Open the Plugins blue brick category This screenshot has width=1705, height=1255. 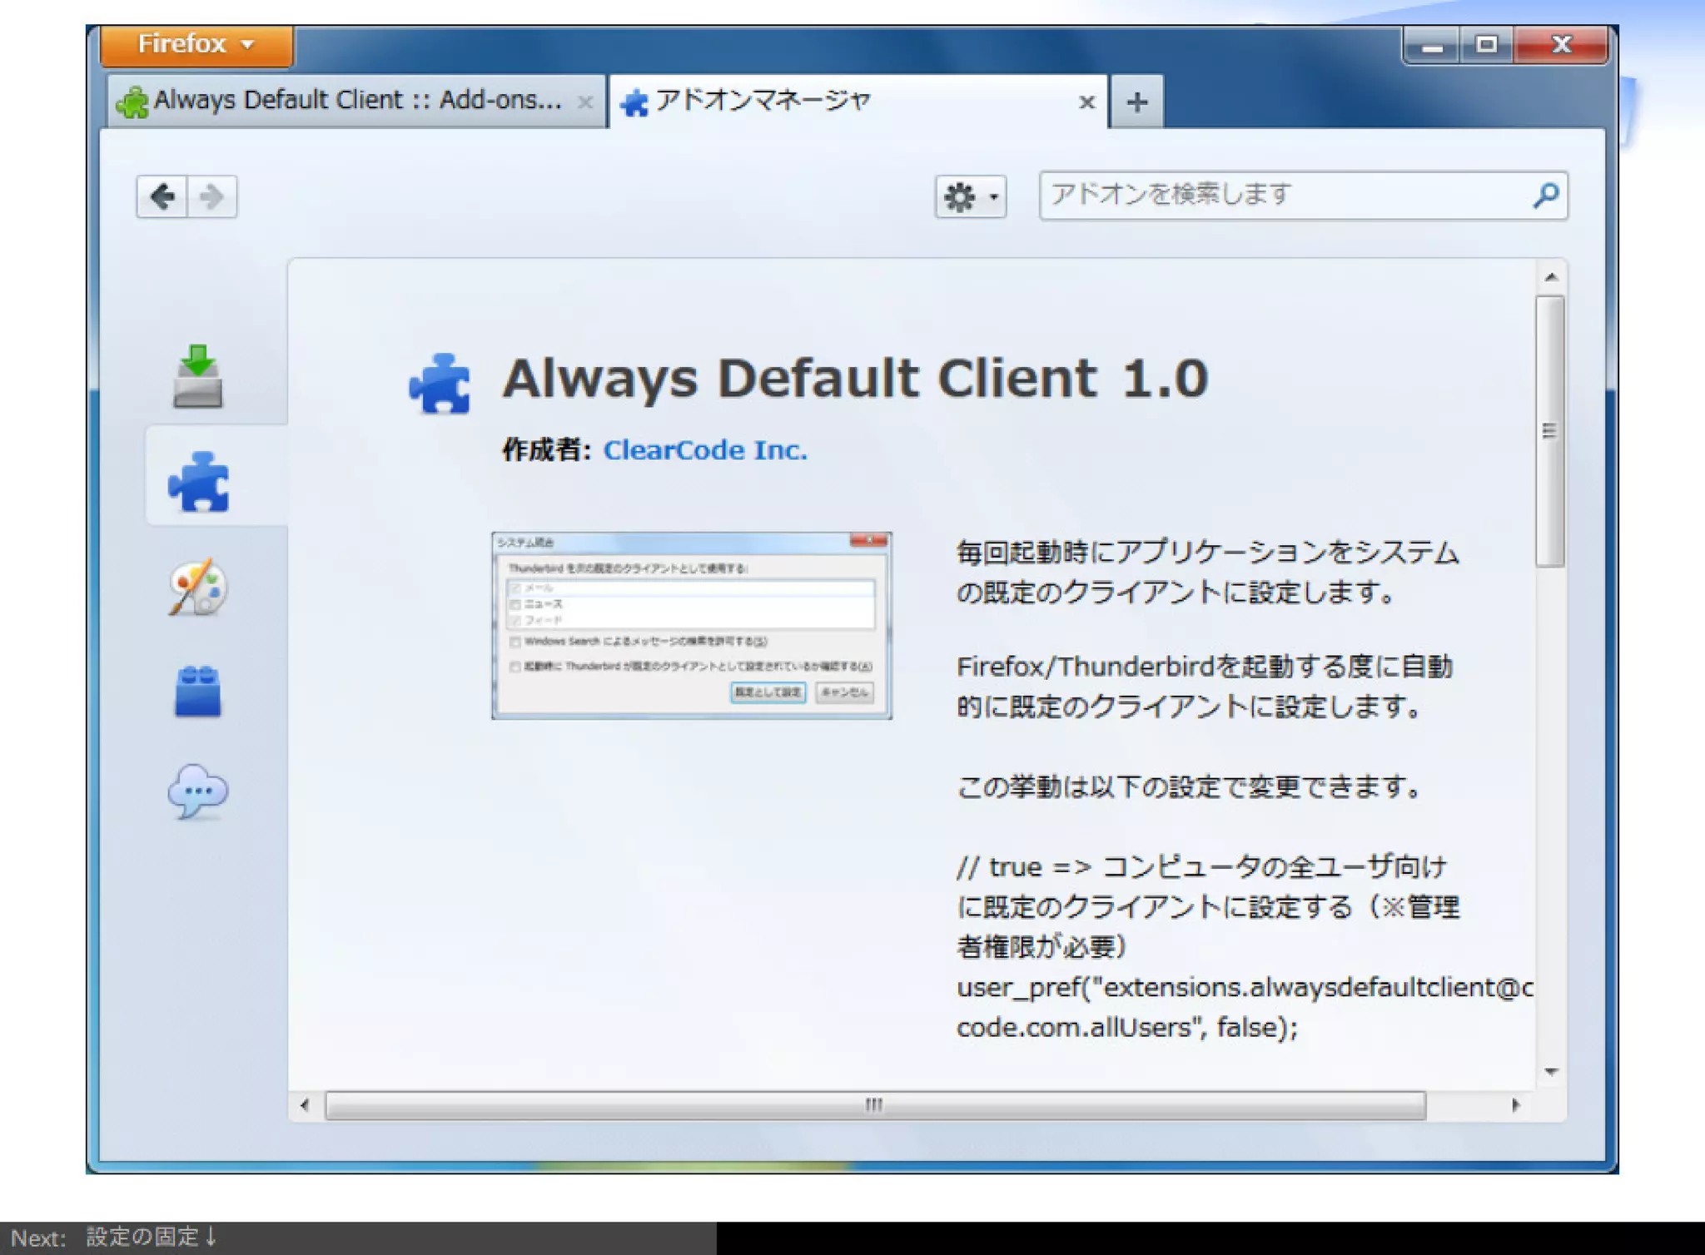pyautogui.click(x=197, y=691)
